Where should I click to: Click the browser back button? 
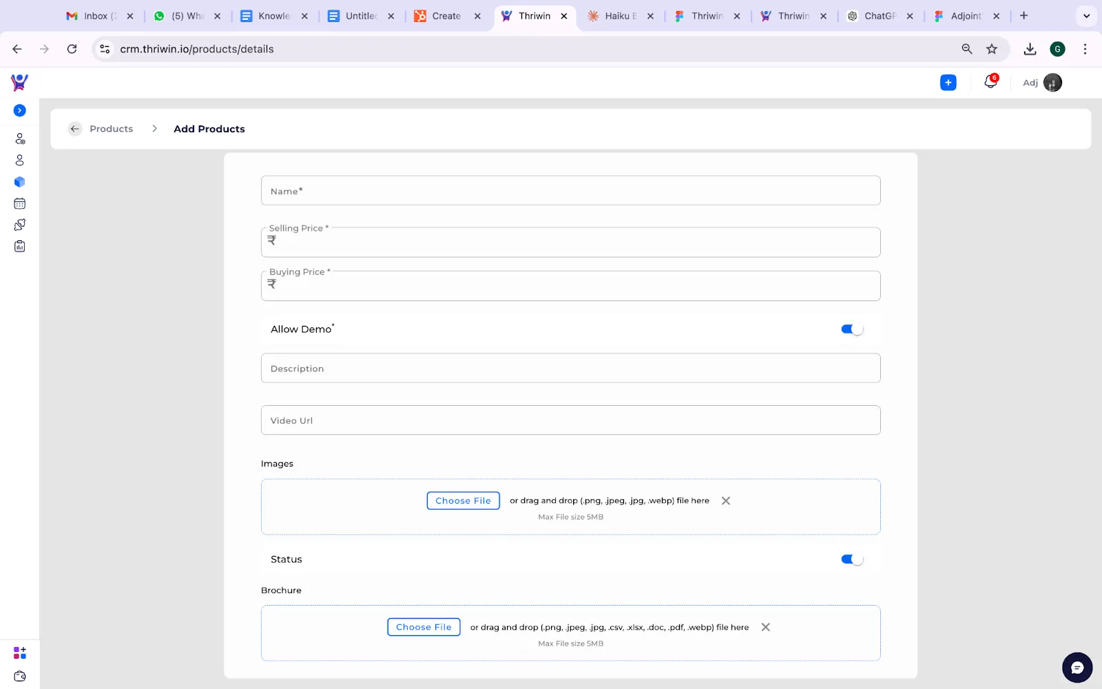17,49
